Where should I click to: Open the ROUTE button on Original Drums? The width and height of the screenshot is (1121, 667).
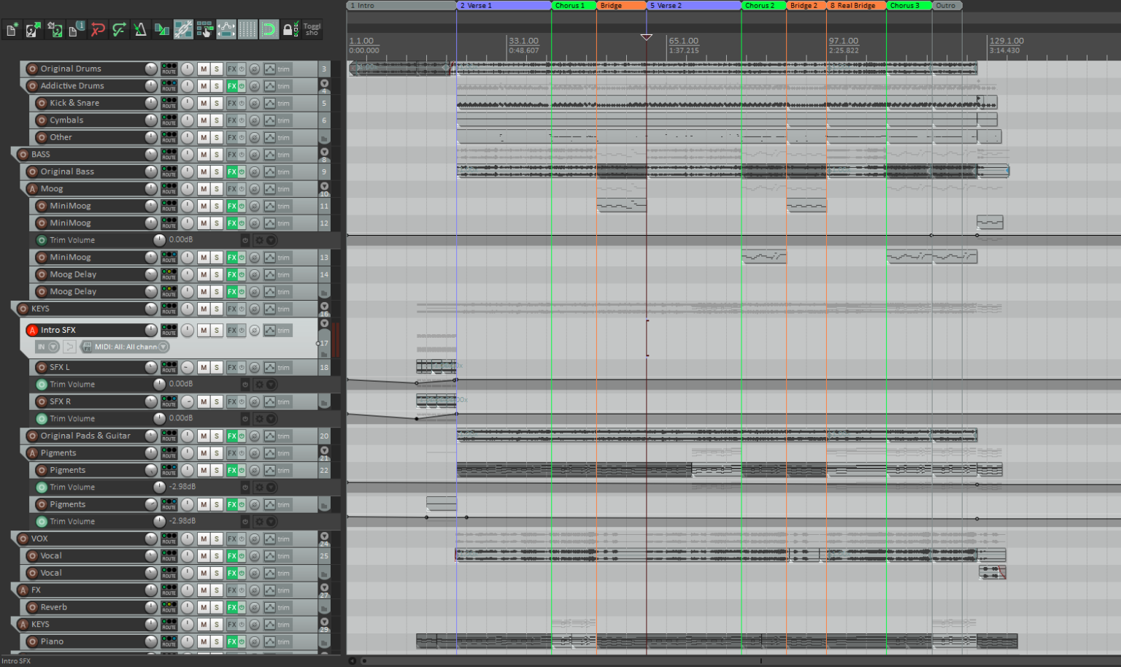click(169, 69)
